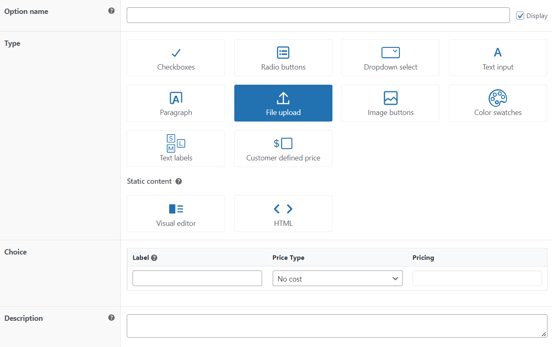
Task: Choose the Customer defined price type
Action: coord(283,148)
